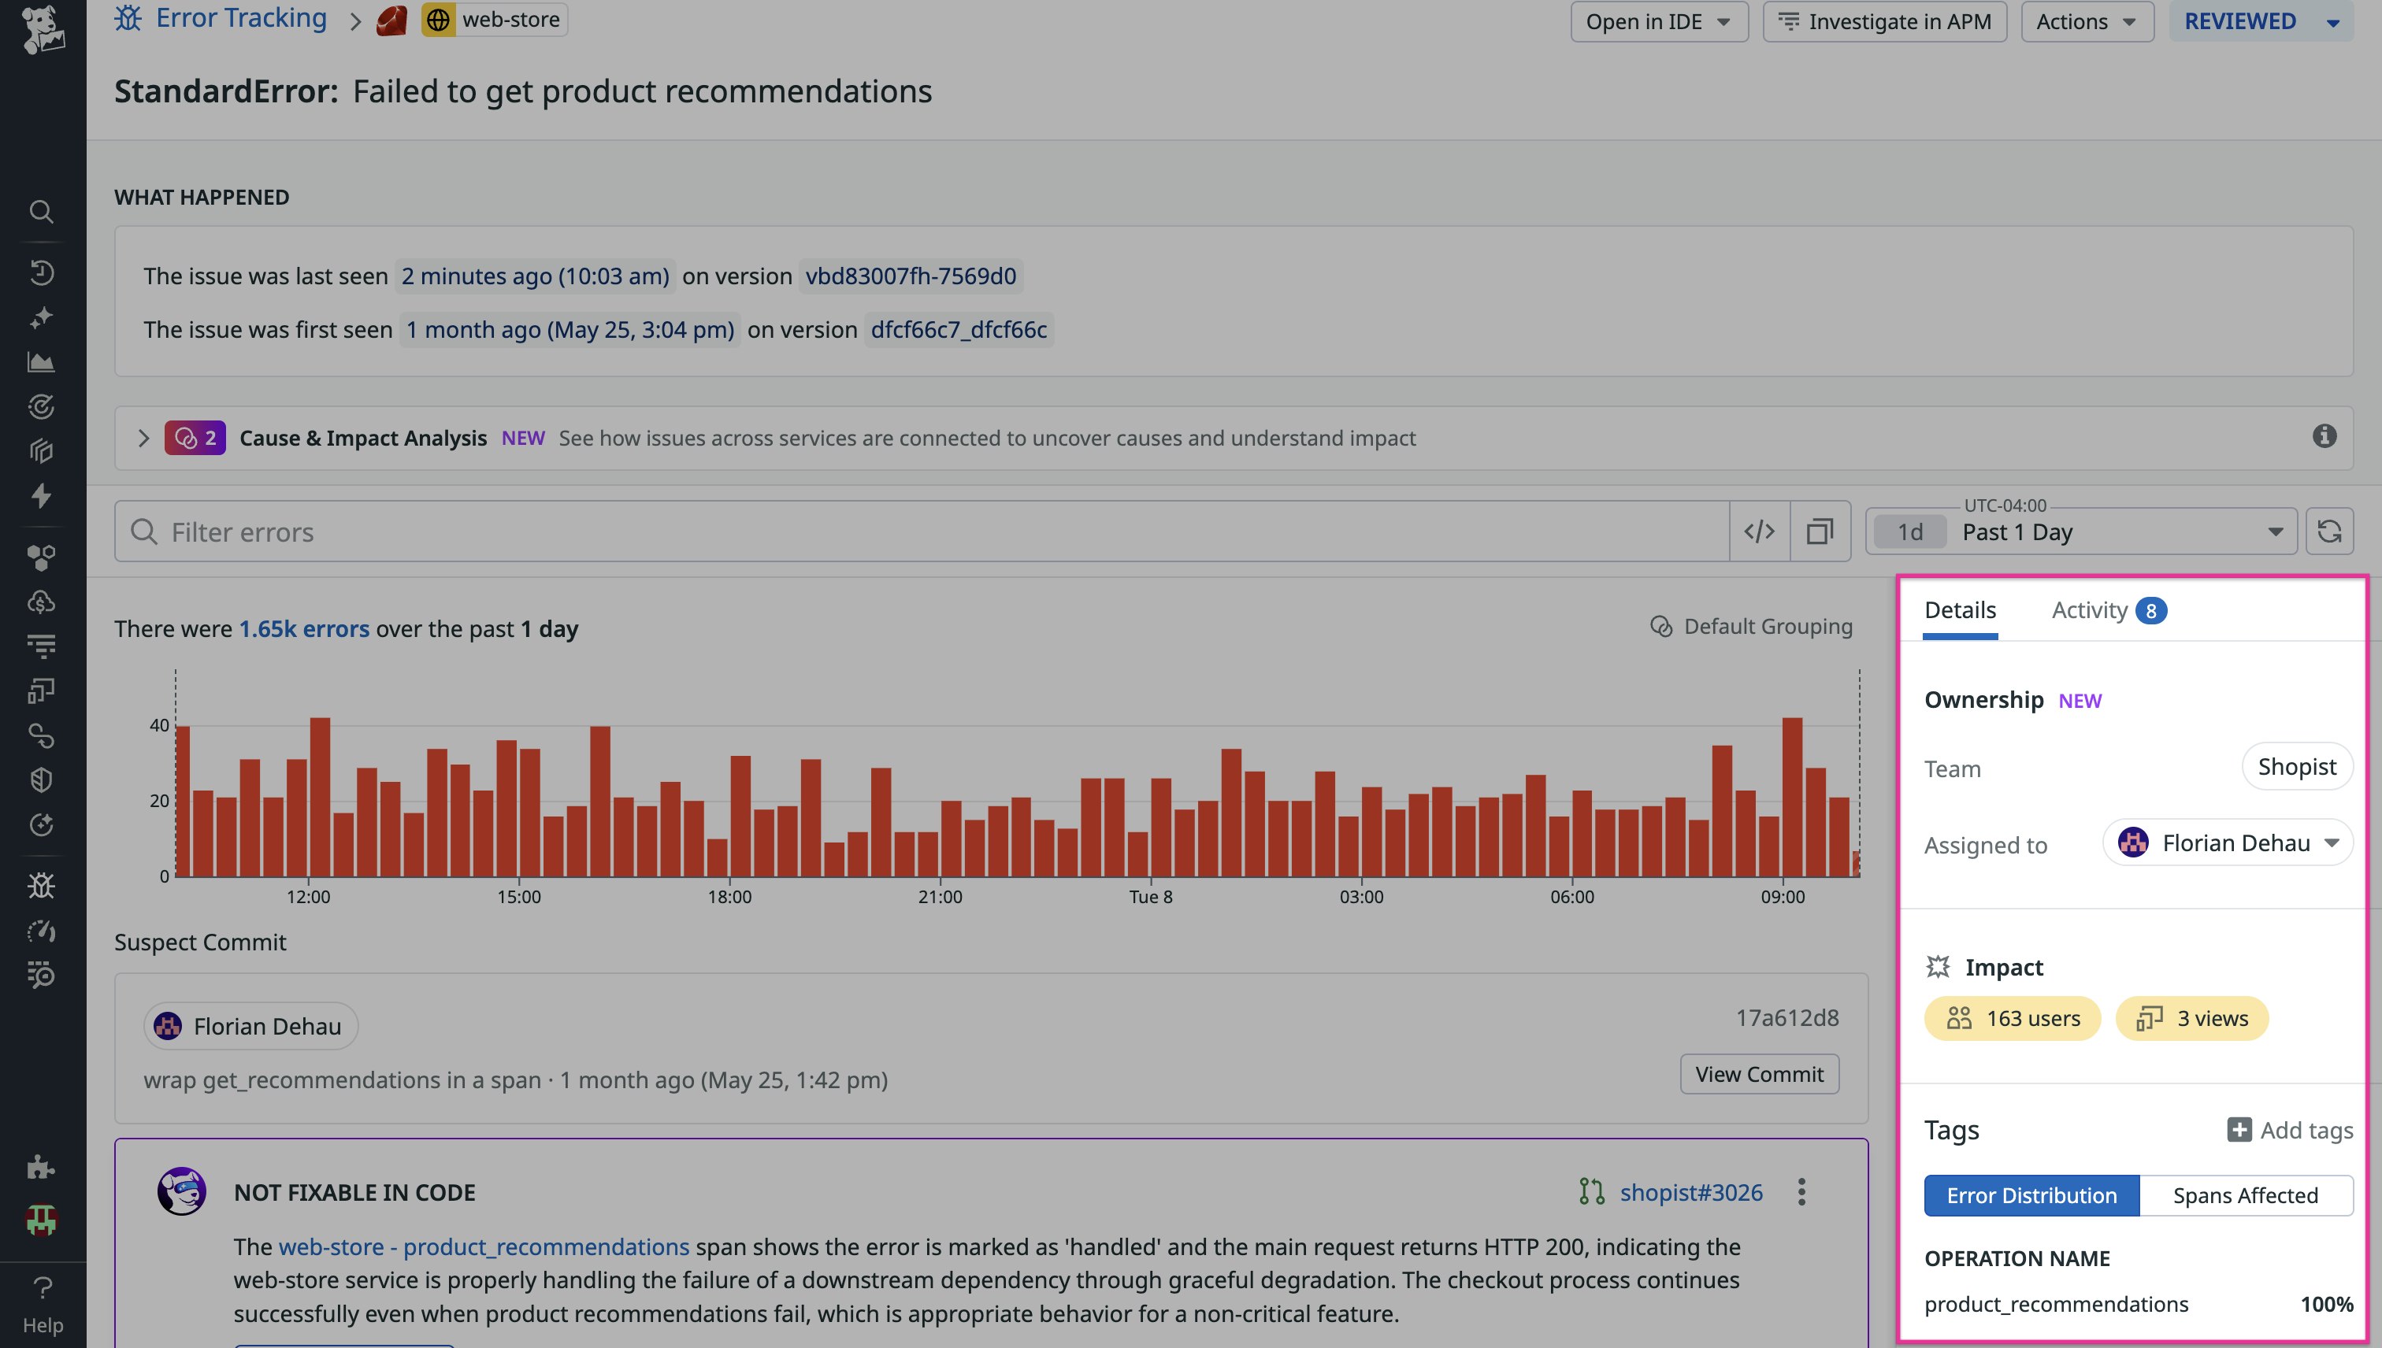Viewport: 2382px width, 1348px height.
Task: Select the Error Distribution toggle
Action: pyautogui.click(x=2031, y=1195)
